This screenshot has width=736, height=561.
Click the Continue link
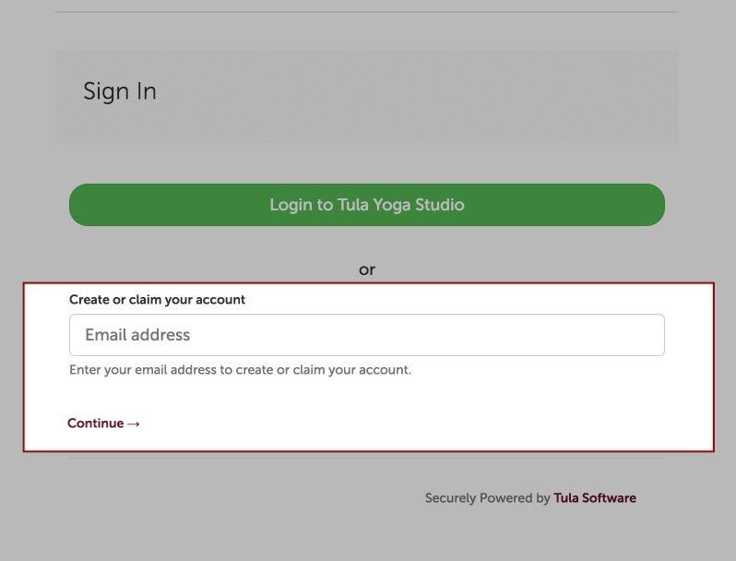tap(103, 423)
